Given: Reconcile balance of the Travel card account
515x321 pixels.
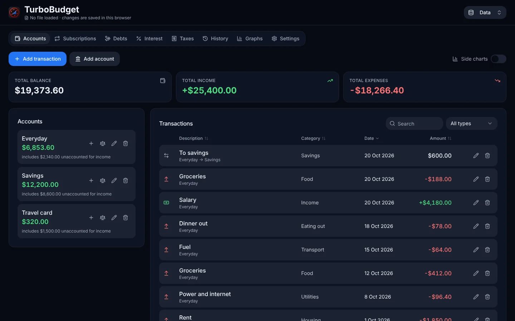Looking at the screenshot, I should 103,218.
